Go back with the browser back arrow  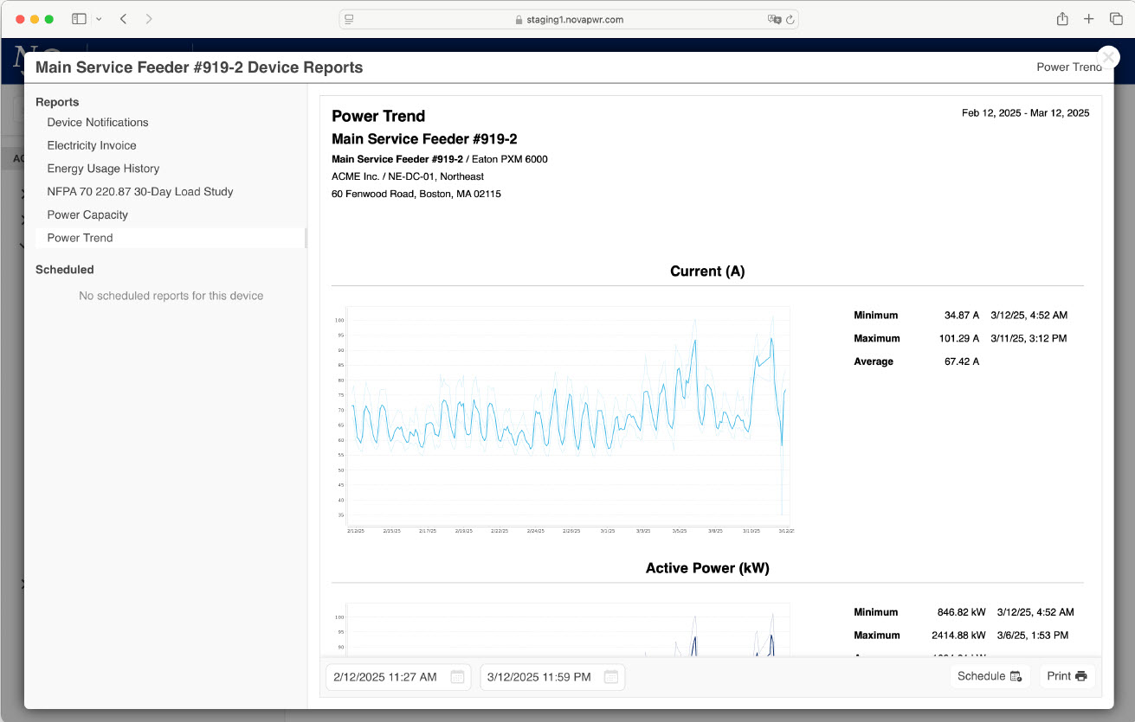(123, 18)
